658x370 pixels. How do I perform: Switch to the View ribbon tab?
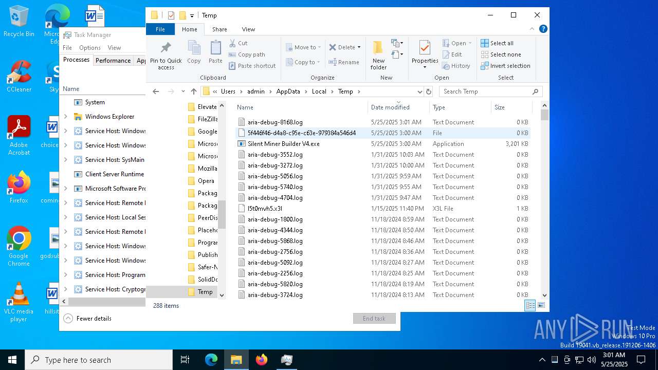[x=248, y=29]
